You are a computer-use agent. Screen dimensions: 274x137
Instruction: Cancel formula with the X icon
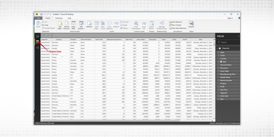44,36
